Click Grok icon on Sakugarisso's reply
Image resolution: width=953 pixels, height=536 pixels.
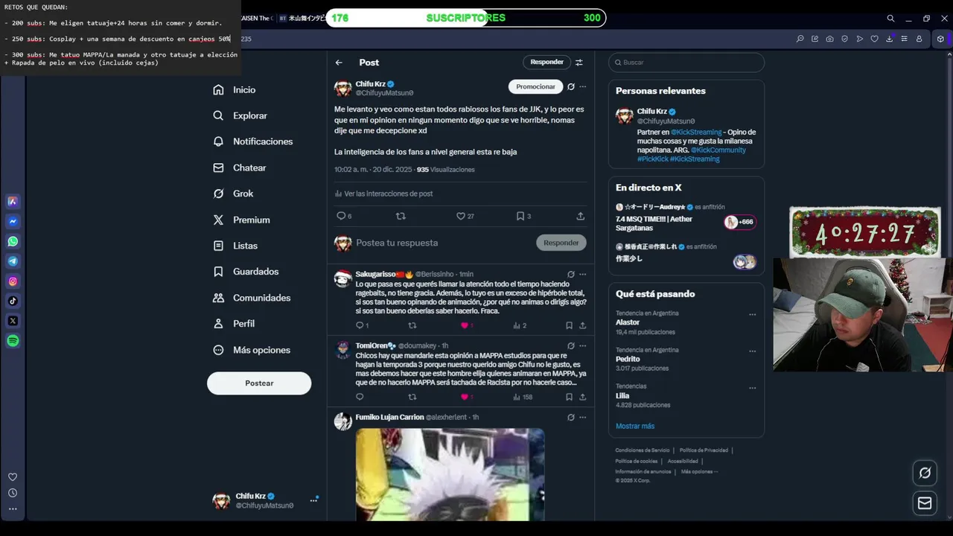571,274
